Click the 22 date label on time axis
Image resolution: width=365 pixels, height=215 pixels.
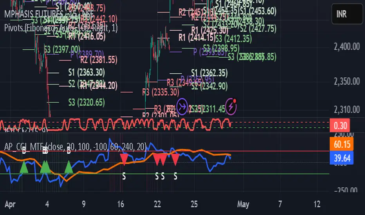(157, 204)
